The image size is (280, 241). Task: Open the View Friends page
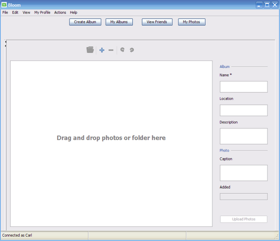click(157, 22)
